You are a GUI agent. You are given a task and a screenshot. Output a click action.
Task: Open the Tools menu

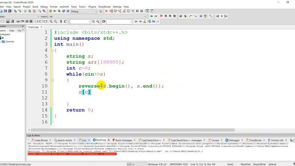click(x=74, y=6)
